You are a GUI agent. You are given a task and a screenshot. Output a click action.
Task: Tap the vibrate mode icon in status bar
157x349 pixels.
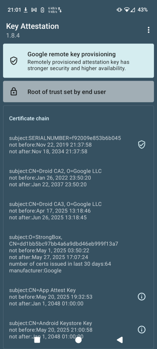pyautogui.click(x=119, y=10)
